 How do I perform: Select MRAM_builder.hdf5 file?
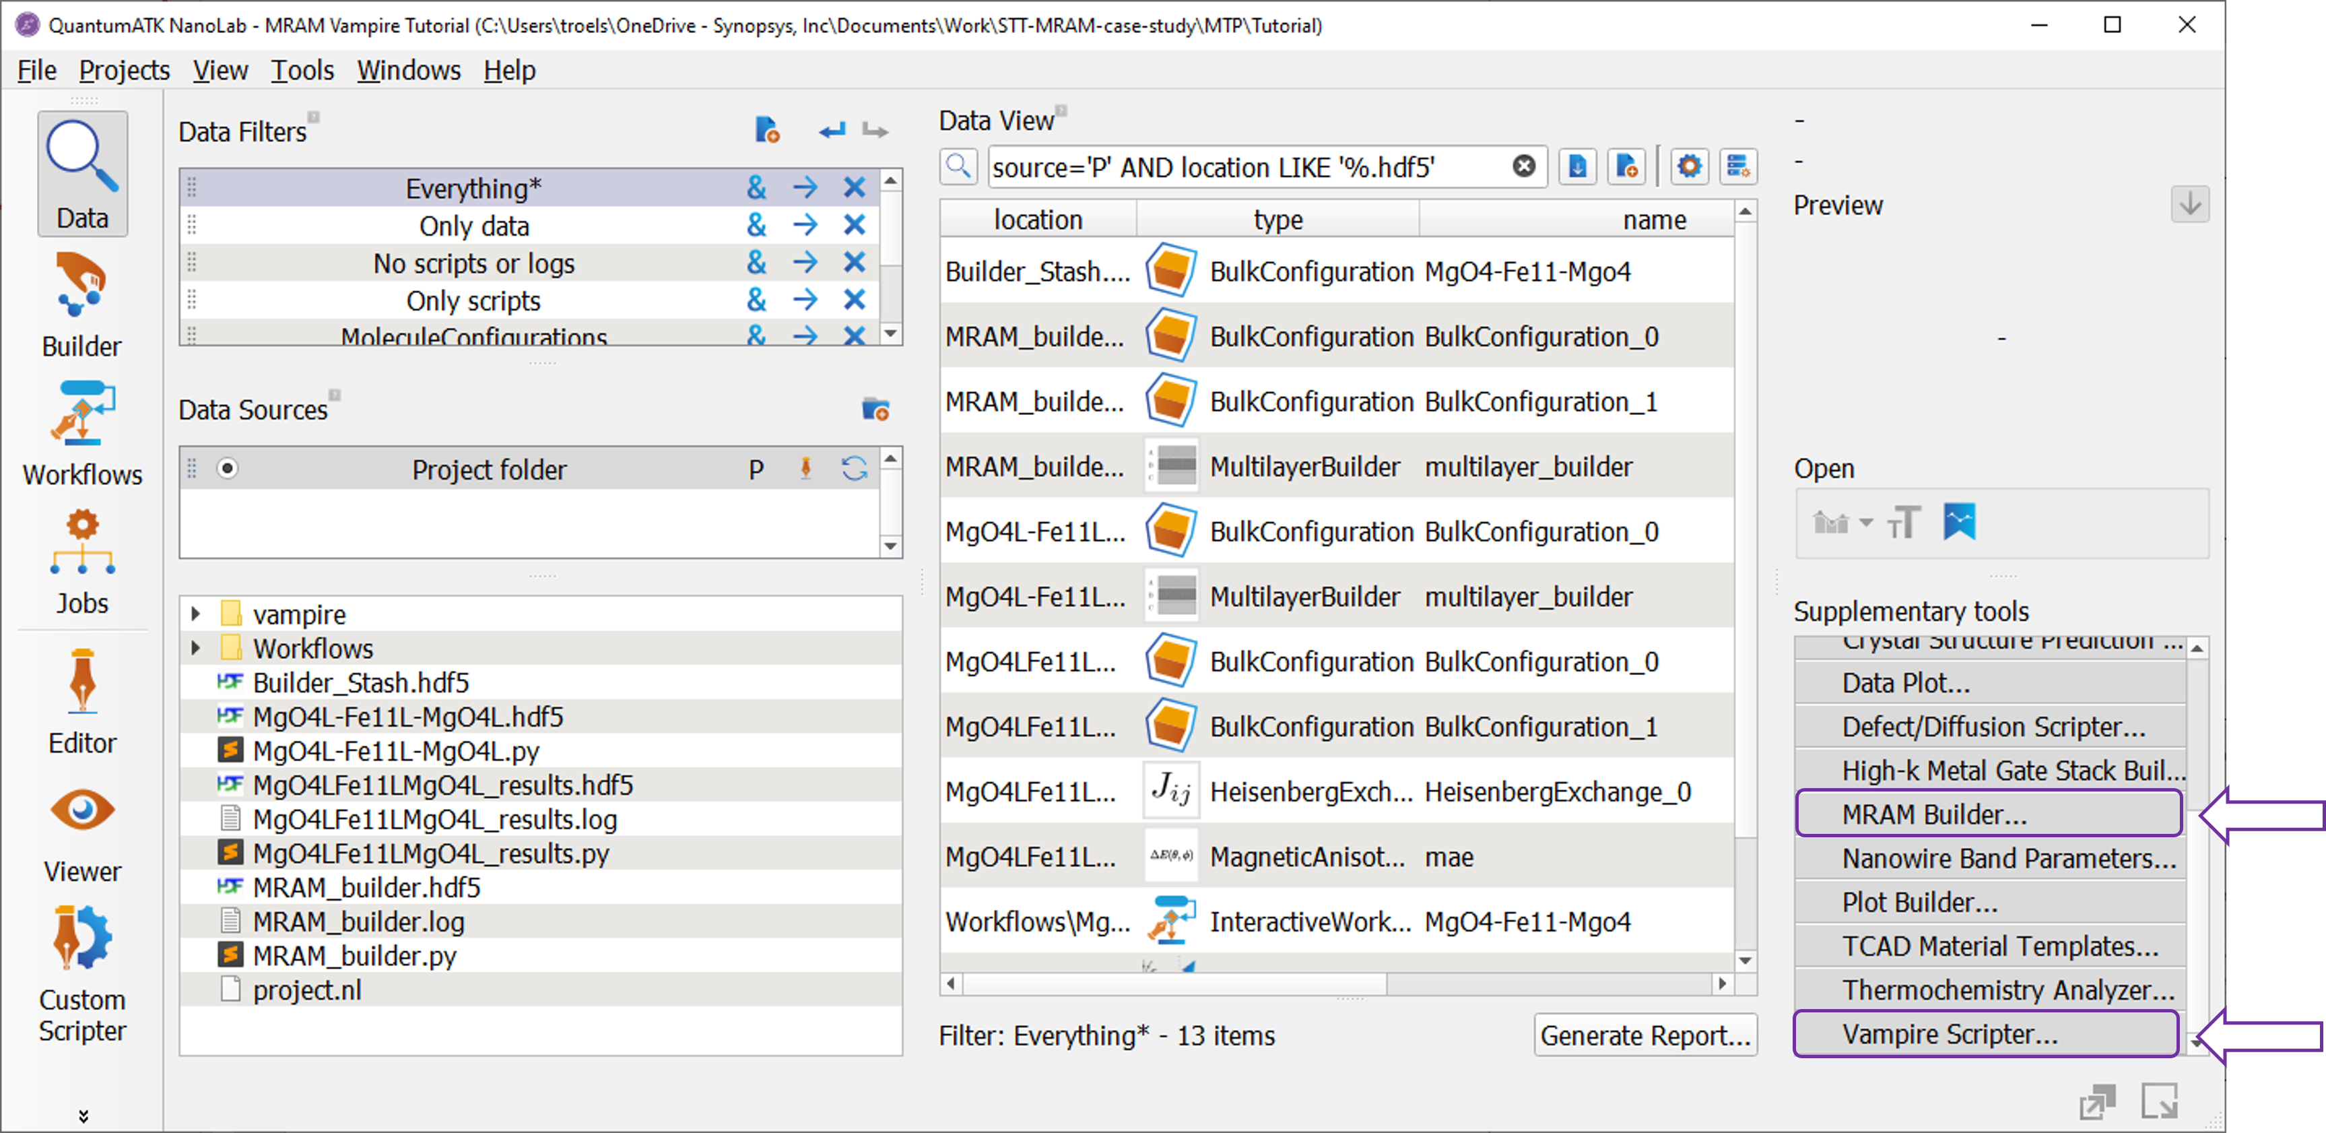point(366,887)
